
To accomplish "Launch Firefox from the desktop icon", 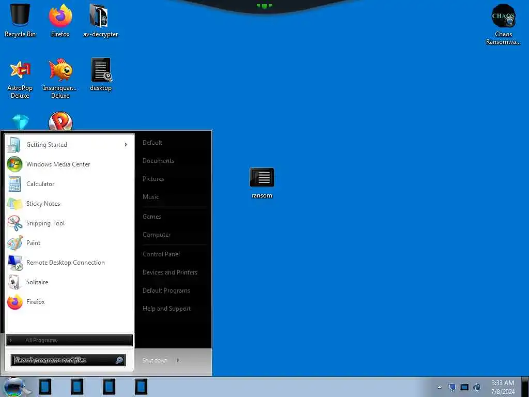I will pos(60,20).
